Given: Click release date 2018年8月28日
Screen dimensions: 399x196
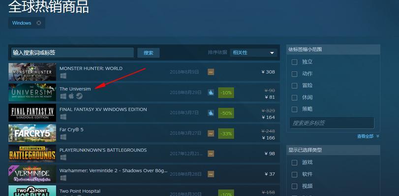Looking at the screenshot, I should [x=185, y=174].
